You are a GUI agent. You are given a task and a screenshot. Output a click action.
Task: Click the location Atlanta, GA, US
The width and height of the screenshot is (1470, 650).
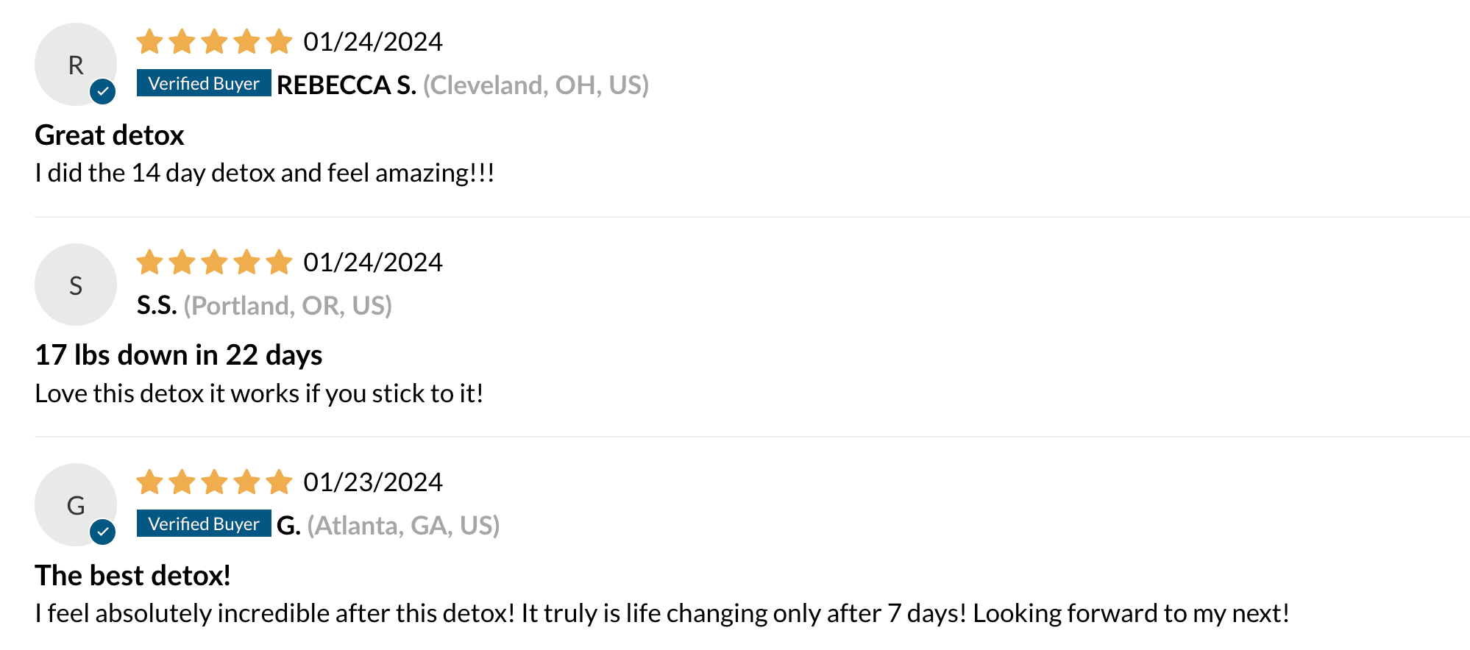pyautogui.click(x=403, y=525)
